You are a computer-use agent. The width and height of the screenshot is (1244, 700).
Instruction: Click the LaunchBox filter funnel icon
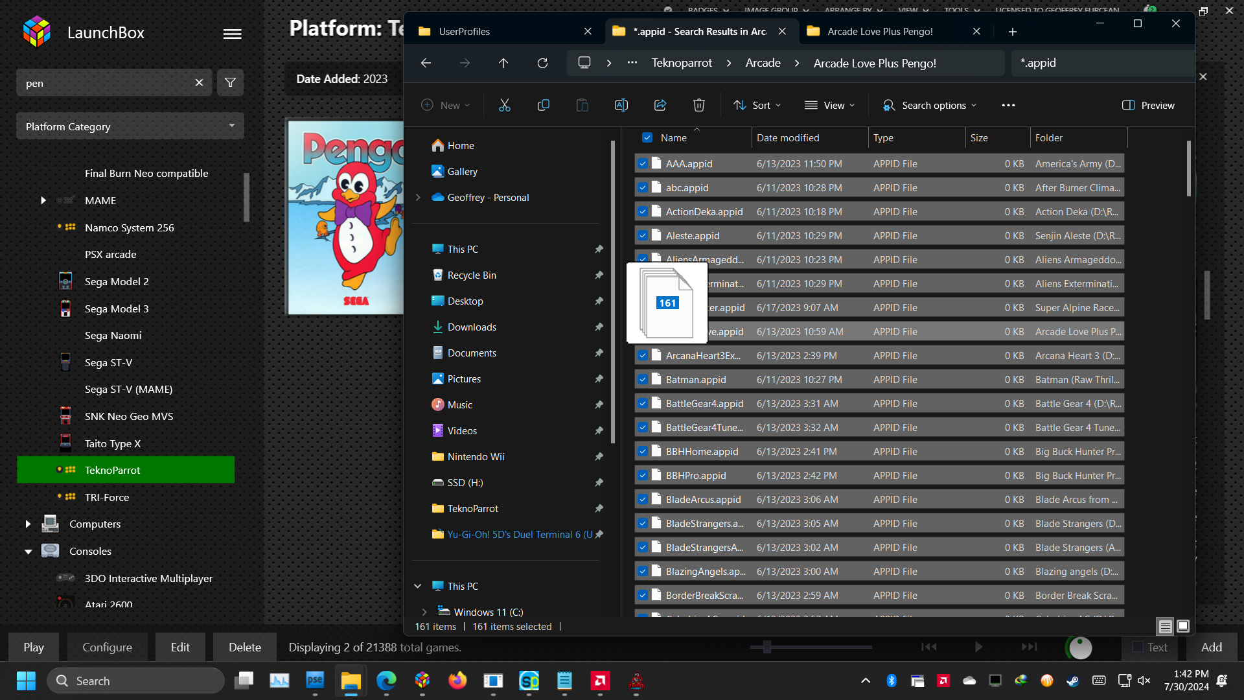pos(230,83)
